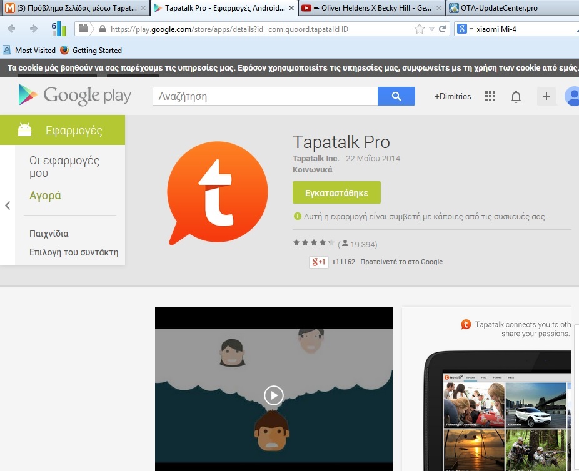The image size is (579, 471).
Task: Select Εφαρμογές category with Android icon
Action: (63, 130)
